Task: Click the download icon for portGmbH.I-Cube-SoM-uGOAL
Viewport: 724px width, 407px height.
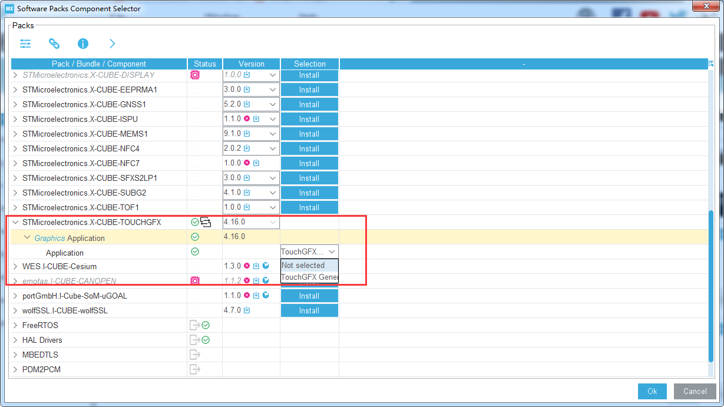Action: (256, 296)
